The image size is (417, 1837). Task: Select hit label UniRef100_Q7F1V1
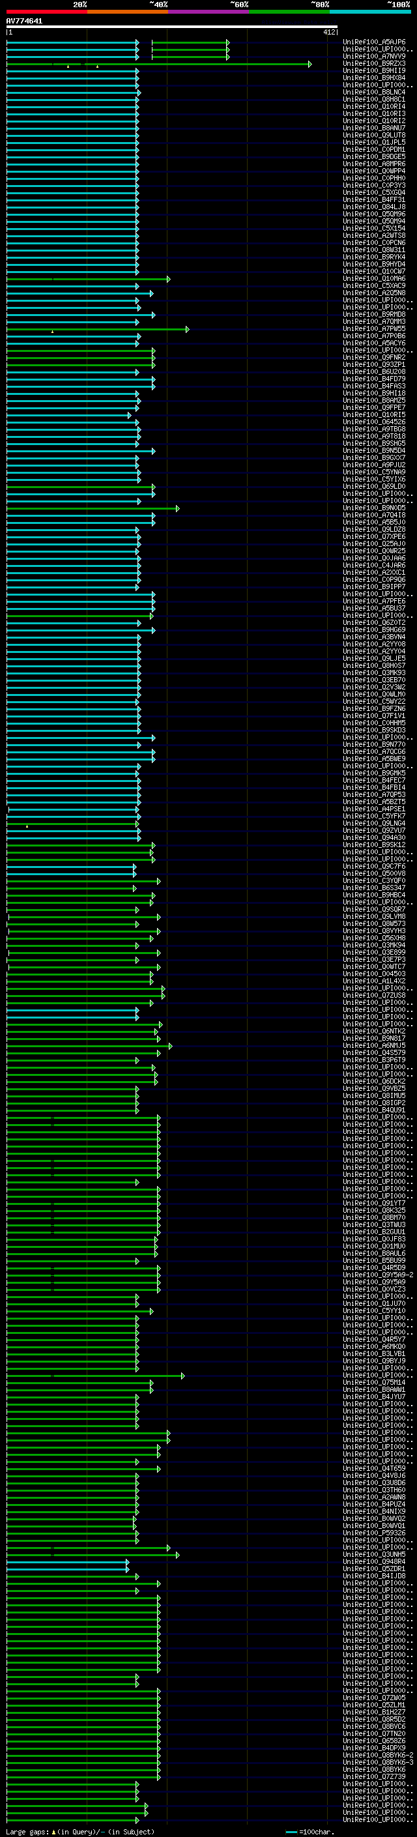tap(374, 716)
